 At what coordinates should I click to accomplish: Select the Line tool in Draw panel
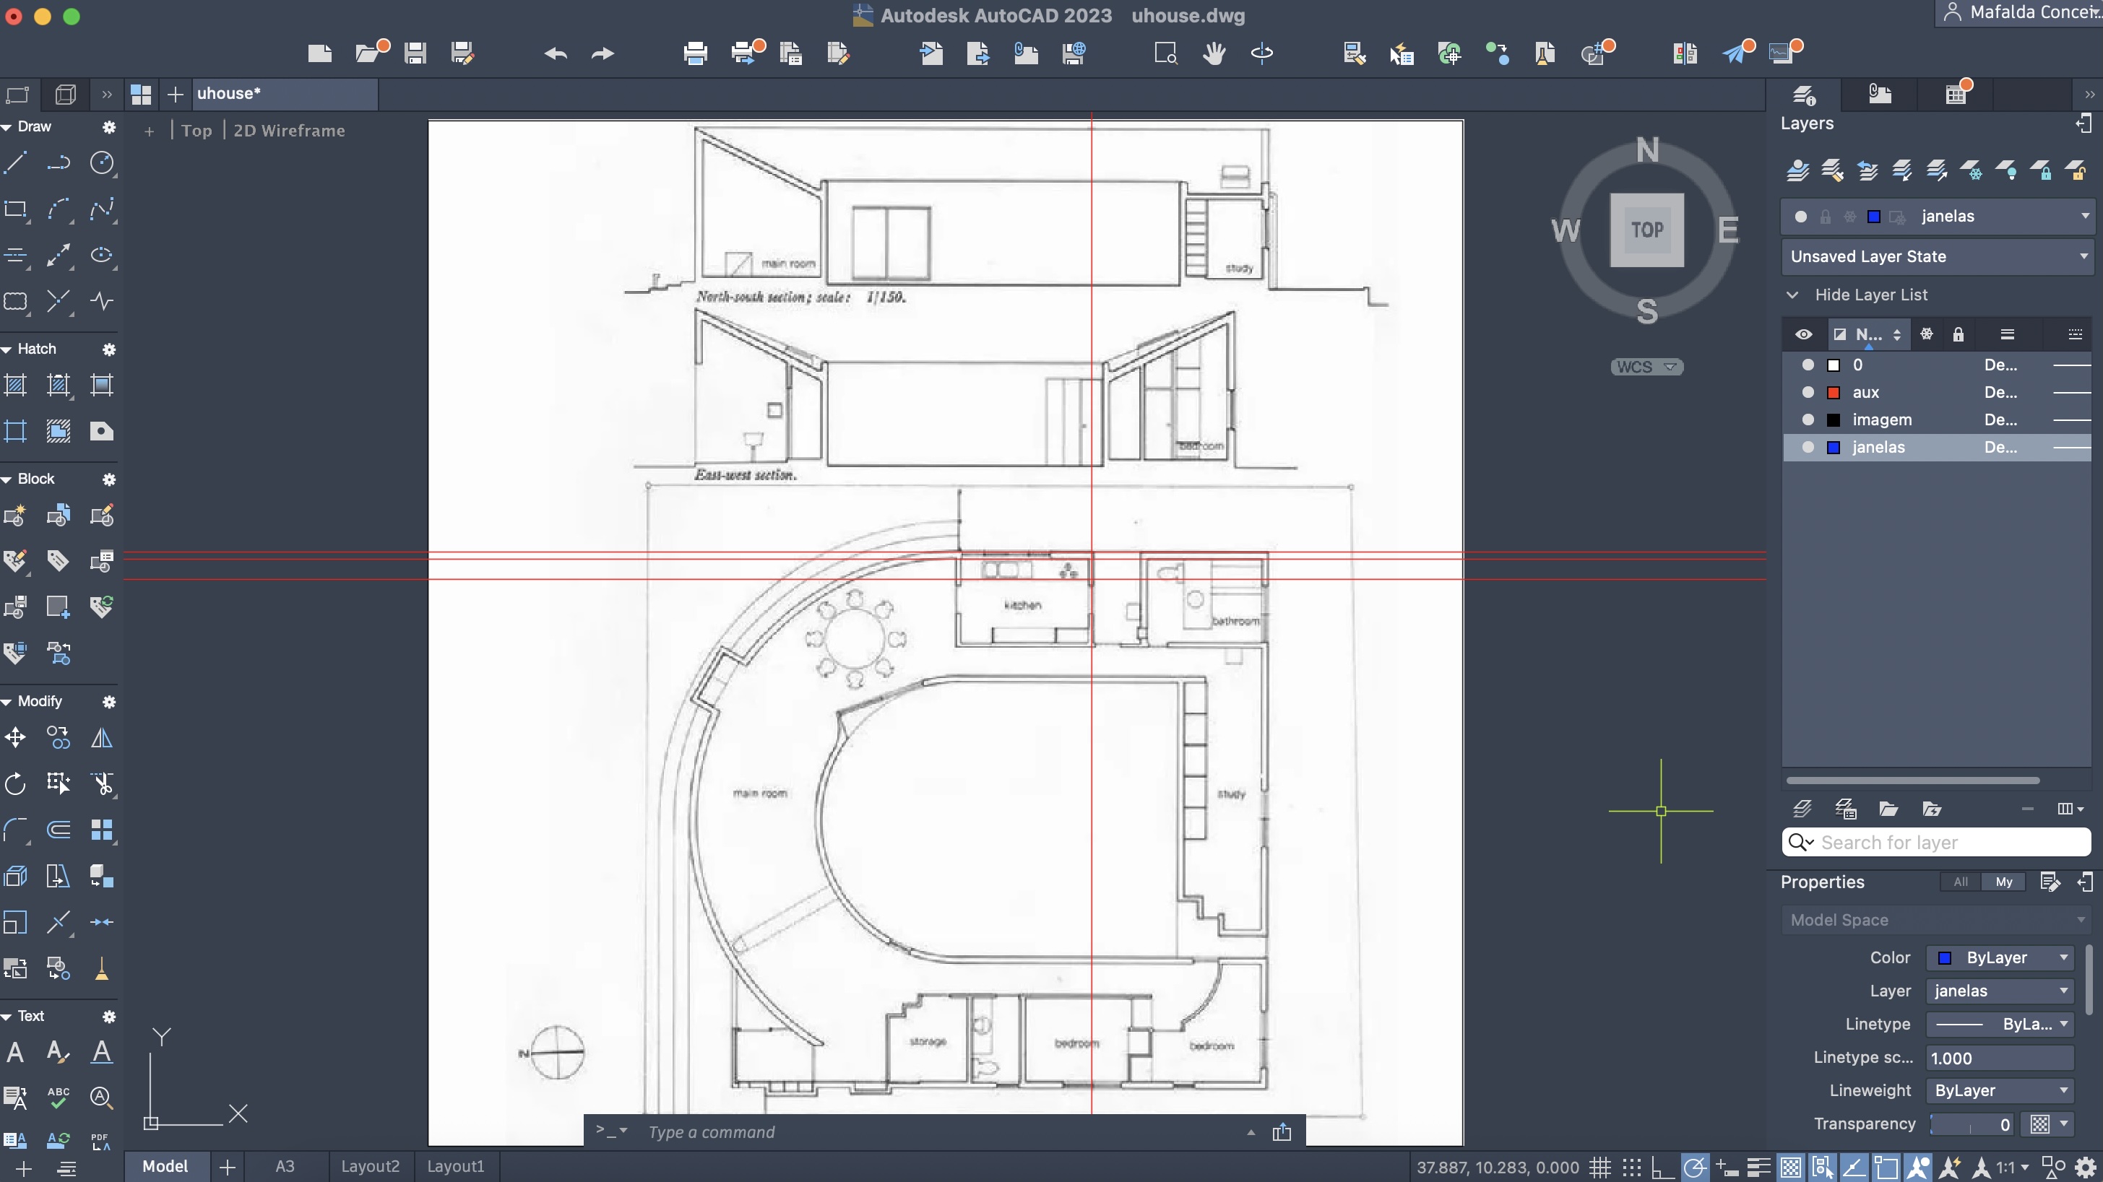tap(15, 162)
